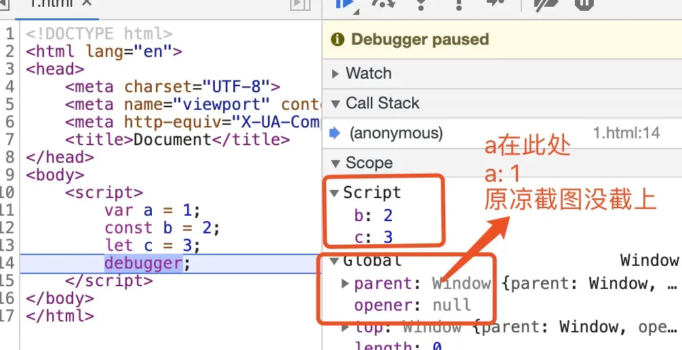Image resolution: width=682 pixels, height=350 pixels.
Task: Collapse the Script scope group
Action: tap(334, 193)
